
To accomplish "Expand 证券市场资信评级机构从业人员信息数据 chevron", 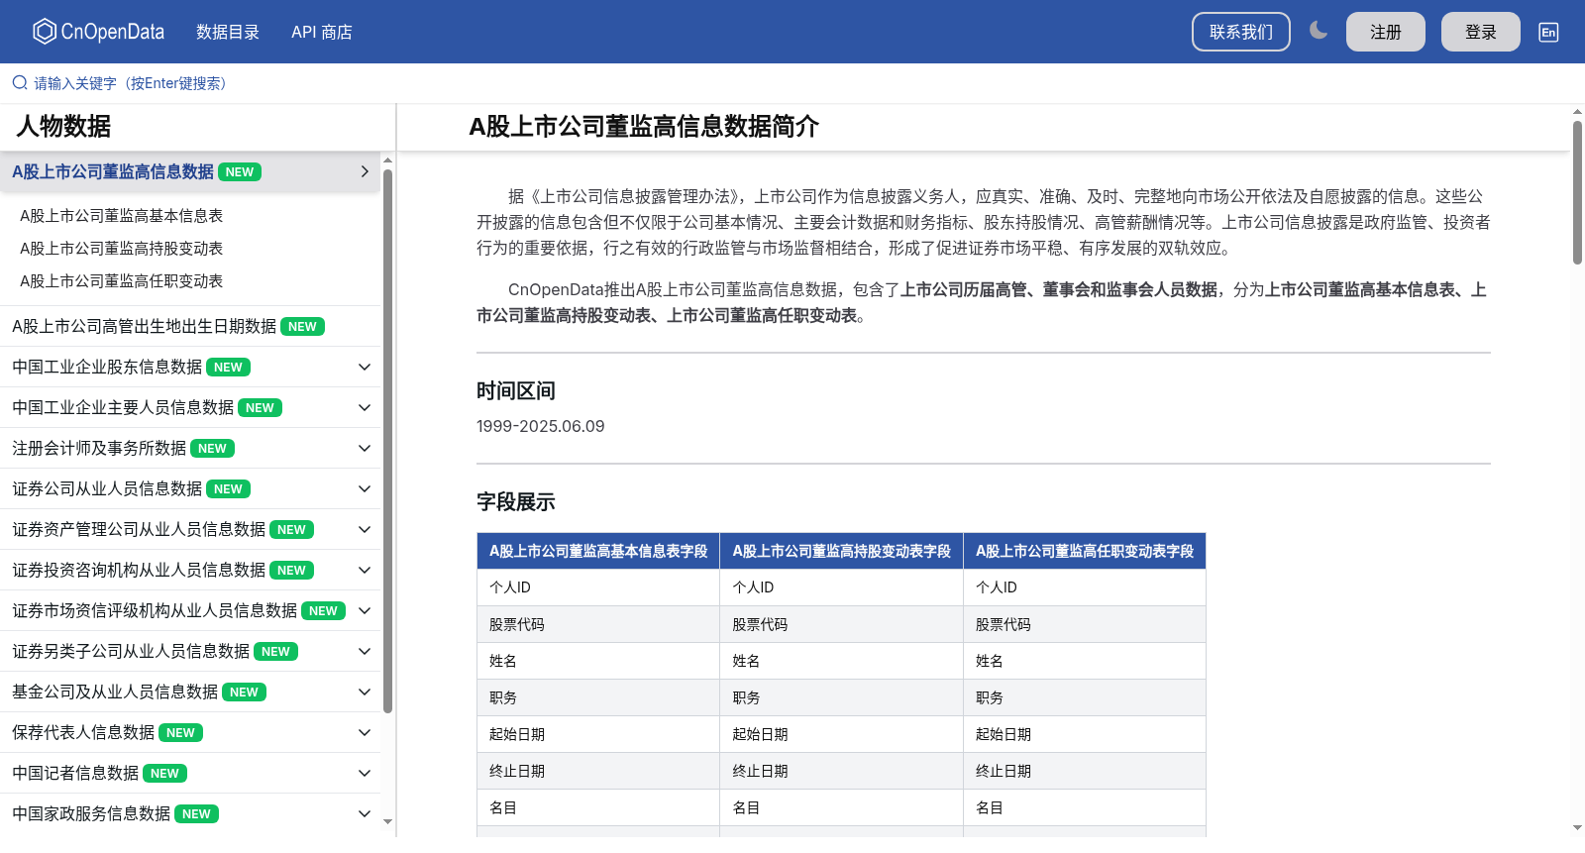I will [365, 610].
